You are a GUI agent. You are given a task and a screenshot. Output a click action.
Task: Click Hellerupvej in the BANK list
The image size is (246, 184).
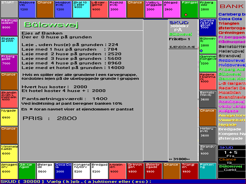tap(231, 51)
